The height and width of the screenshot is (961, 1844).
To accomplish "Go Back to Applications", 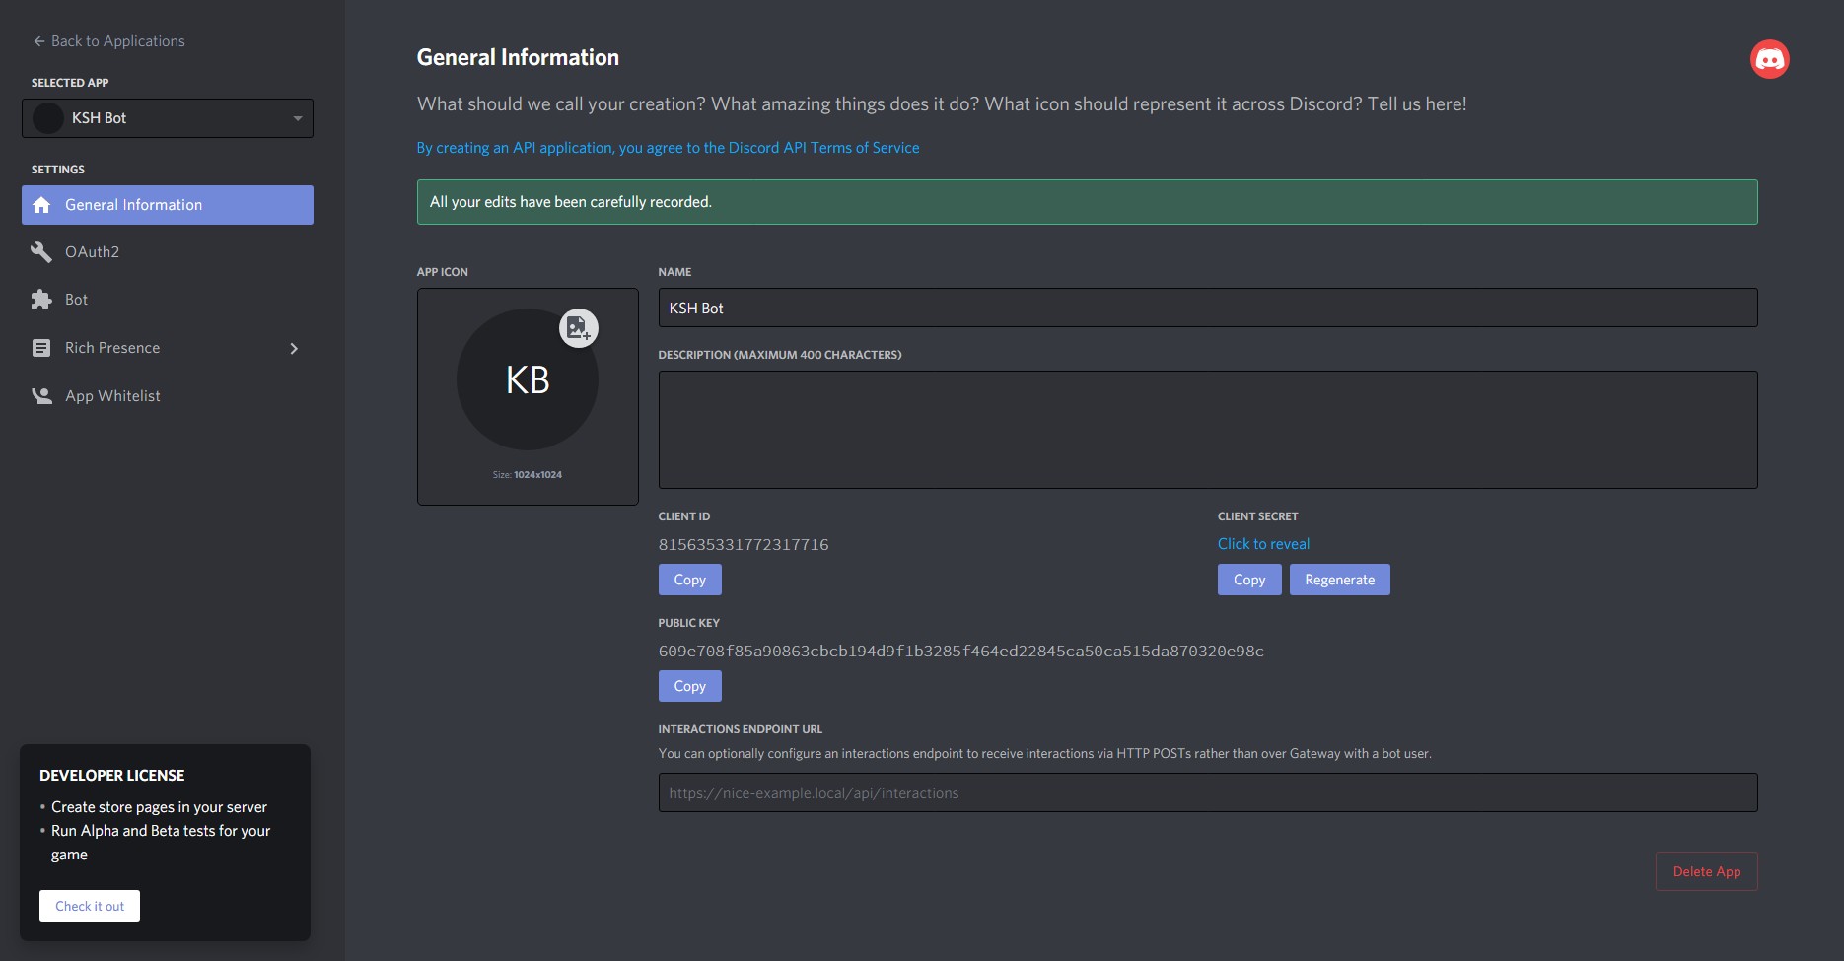I will coord(108,41).
